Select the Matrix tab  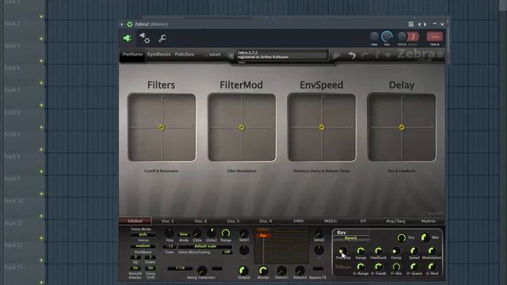428,221
